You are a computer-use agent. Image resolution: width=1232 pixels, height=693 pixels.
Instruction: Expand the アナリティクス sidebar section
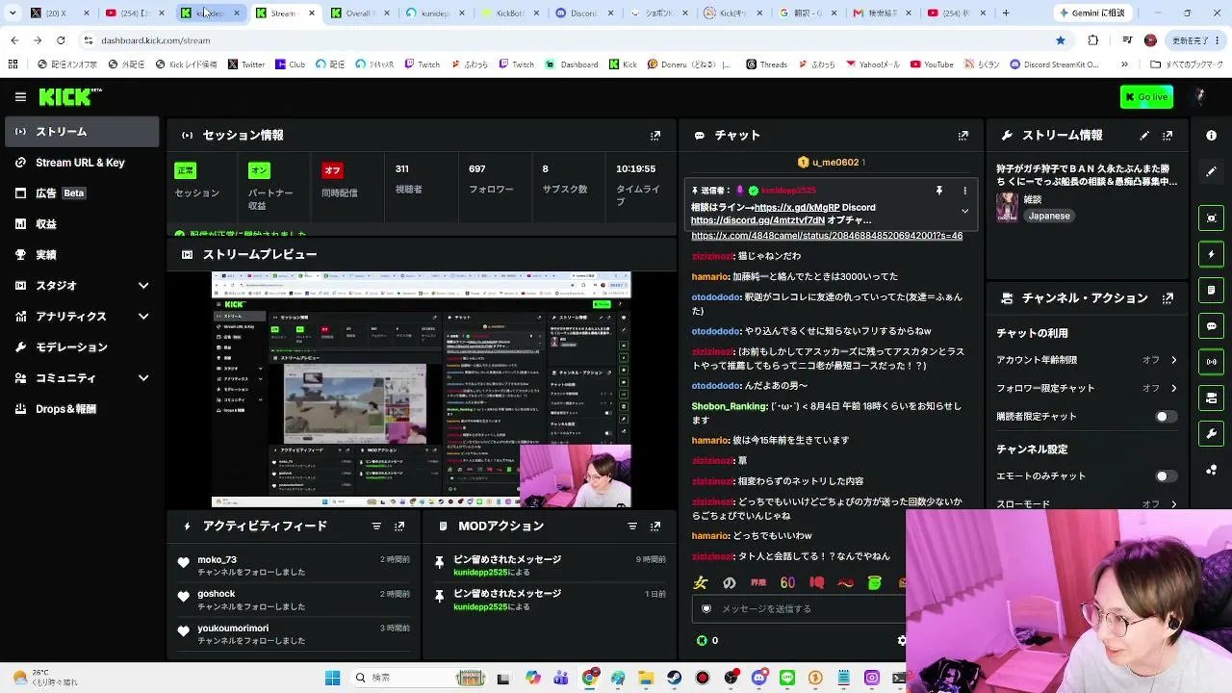(80, 317)
